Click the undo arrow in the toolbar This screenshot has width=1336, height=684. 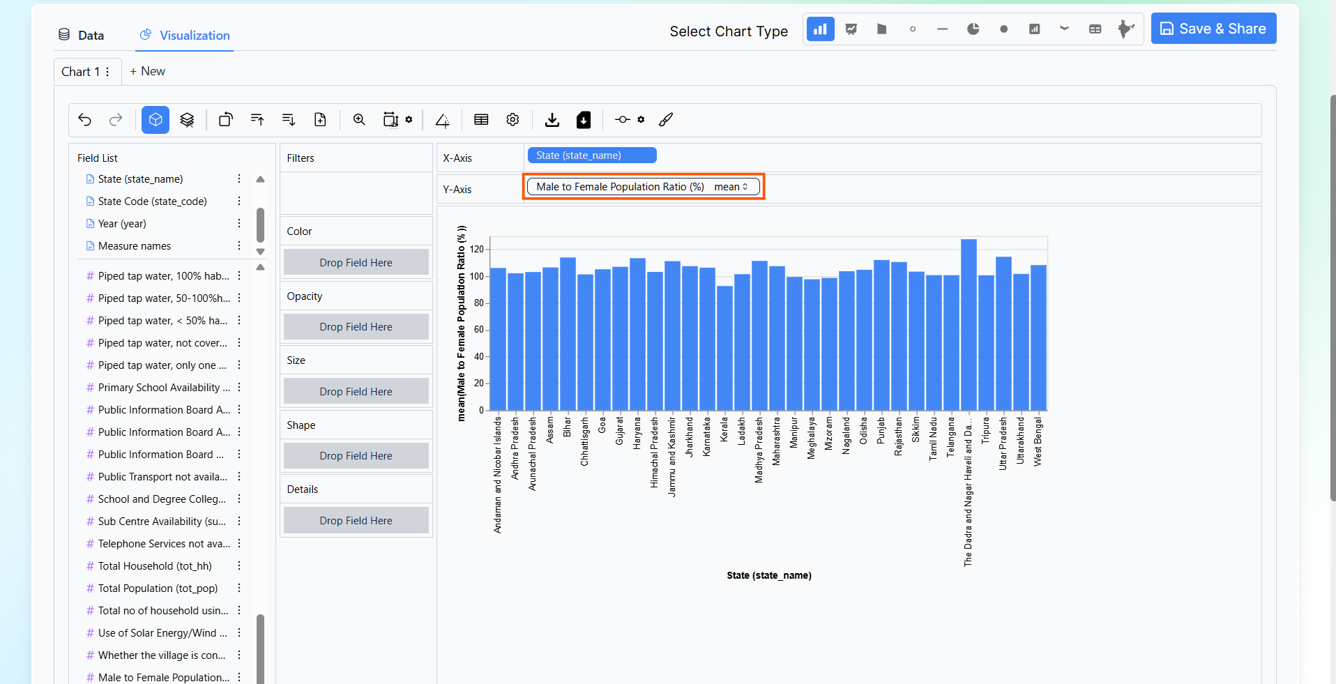[85, 120]
